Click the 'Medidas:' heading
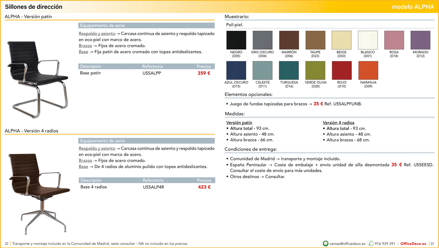Image resolution: width=439 pixels, height=248 pixels. (235, 114)
